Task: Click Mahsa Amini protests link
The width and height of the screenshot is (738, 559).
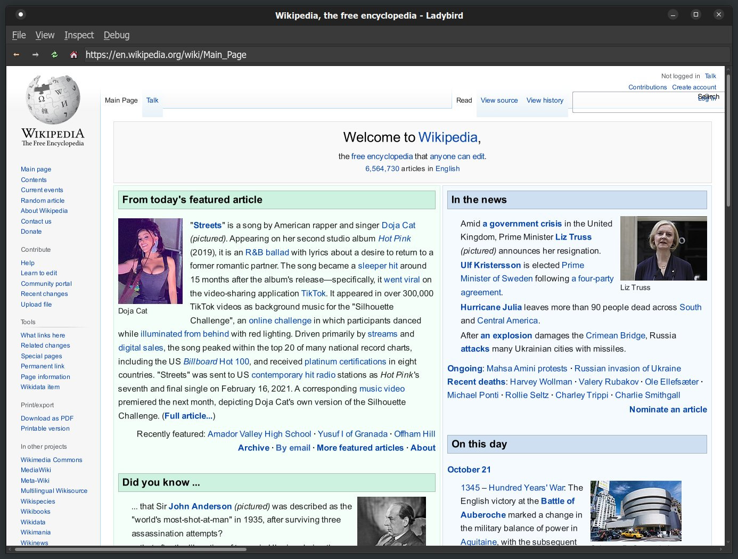Action: click(527, 368)
